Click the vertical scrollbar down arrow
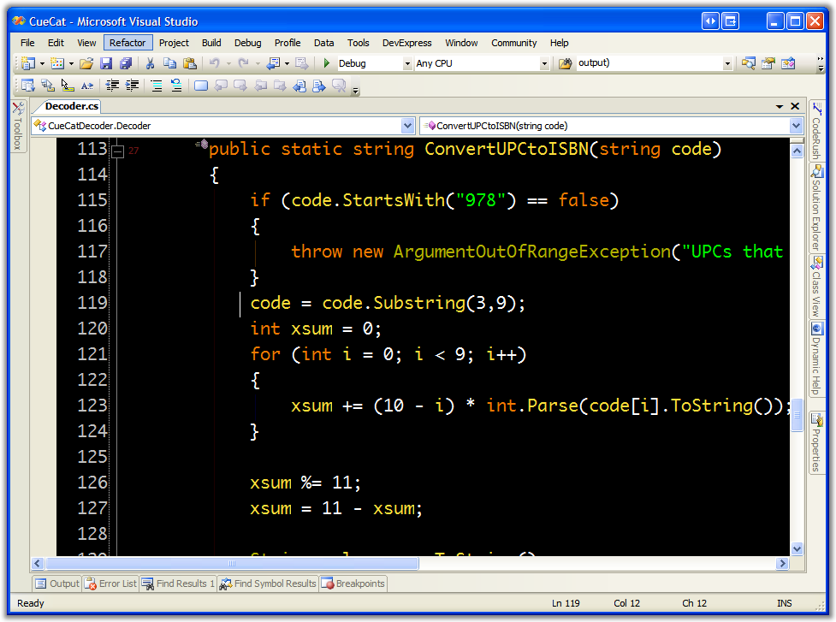 click(x=797, y=548)
